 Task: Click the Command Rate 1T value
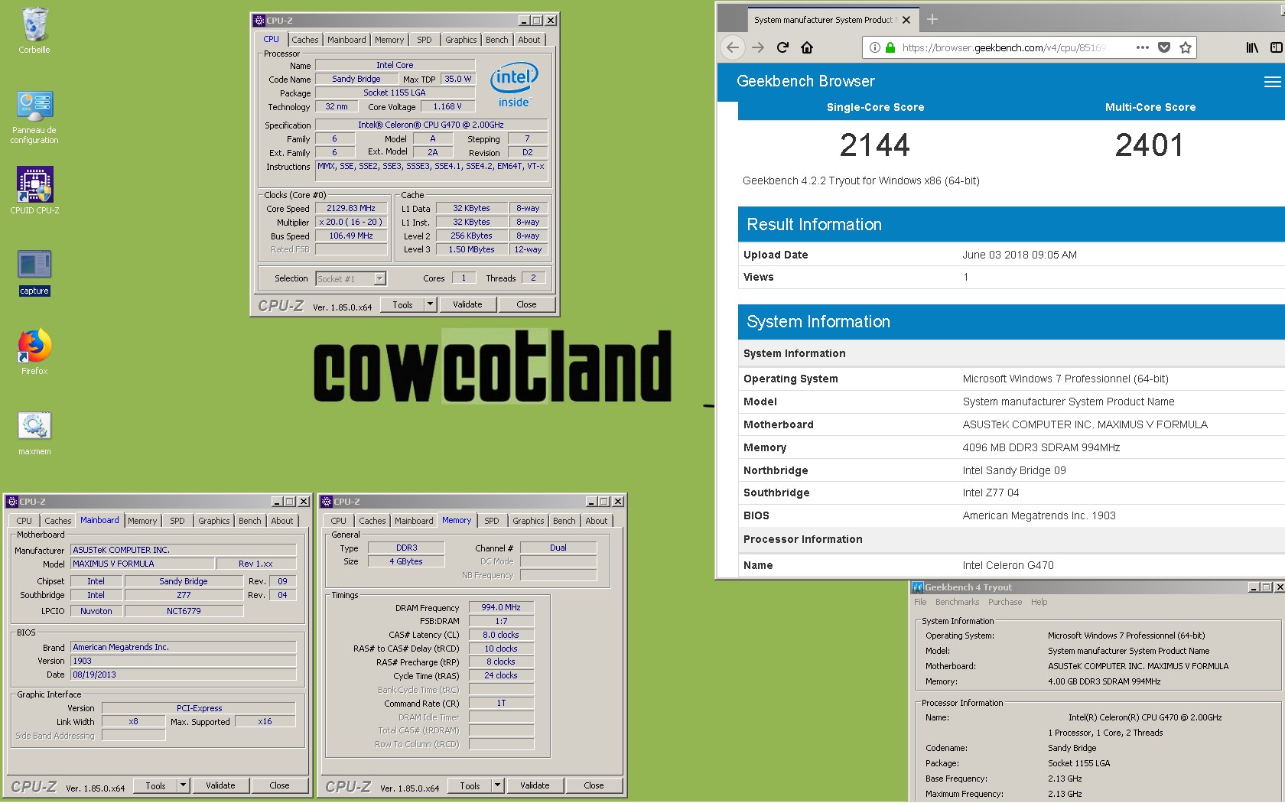501,703
